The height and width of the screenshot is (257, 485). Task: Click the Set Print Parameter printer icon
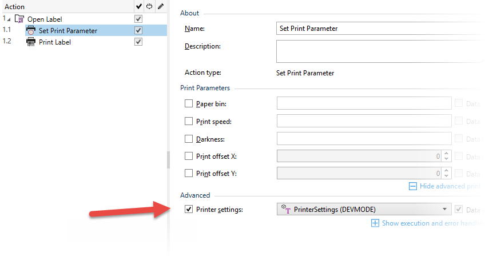[31, 31]
